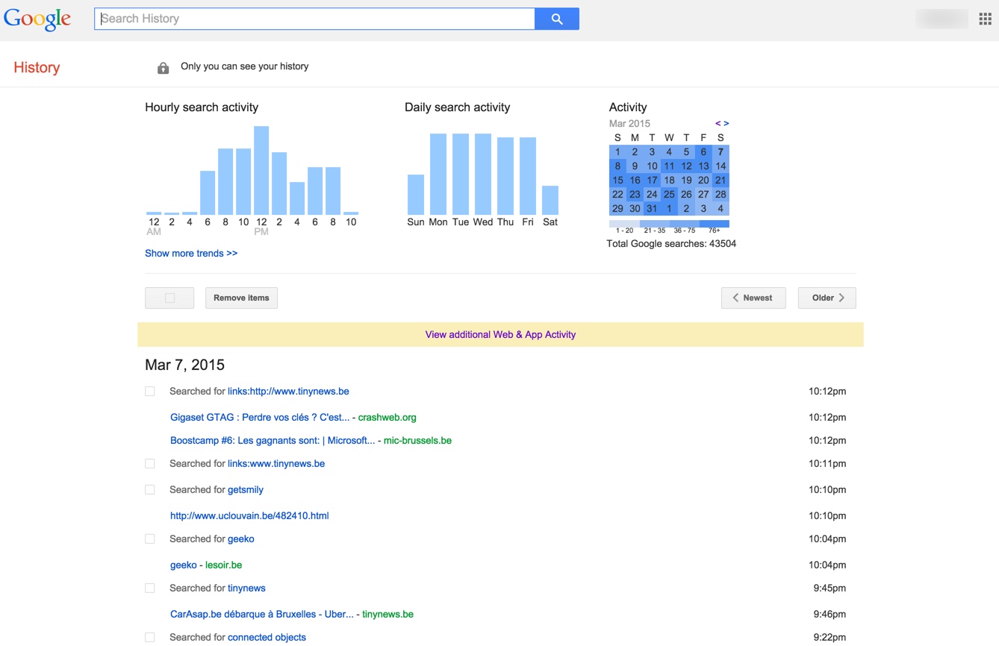Jump to Newest history entries
This screenshot has height=646, width=999.
pyautogui.click(x=753, y=298)
